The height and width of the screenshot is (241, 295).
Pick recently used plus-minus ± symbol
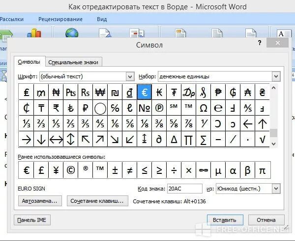point(115,170)
